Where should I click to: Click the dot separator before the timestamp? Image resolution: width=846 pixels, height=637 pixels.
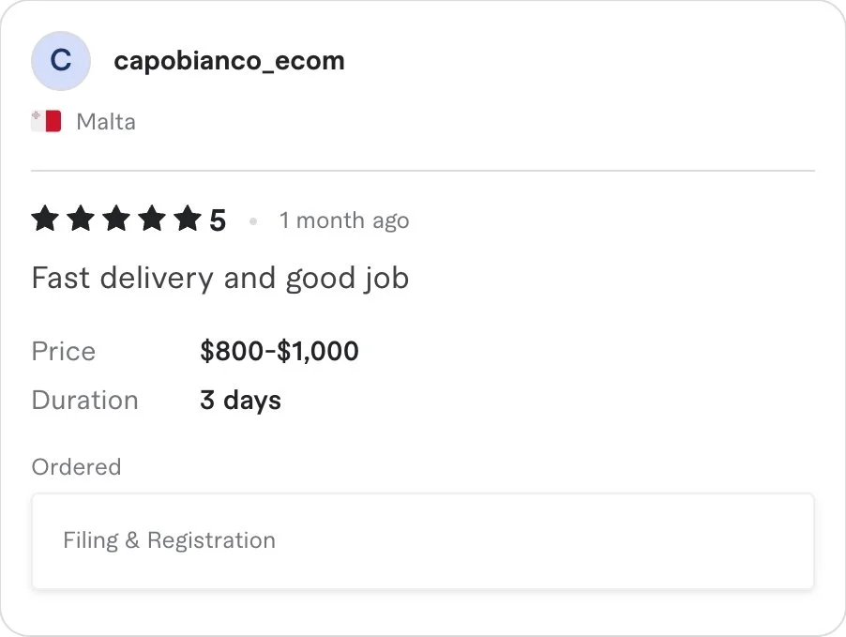253,221
